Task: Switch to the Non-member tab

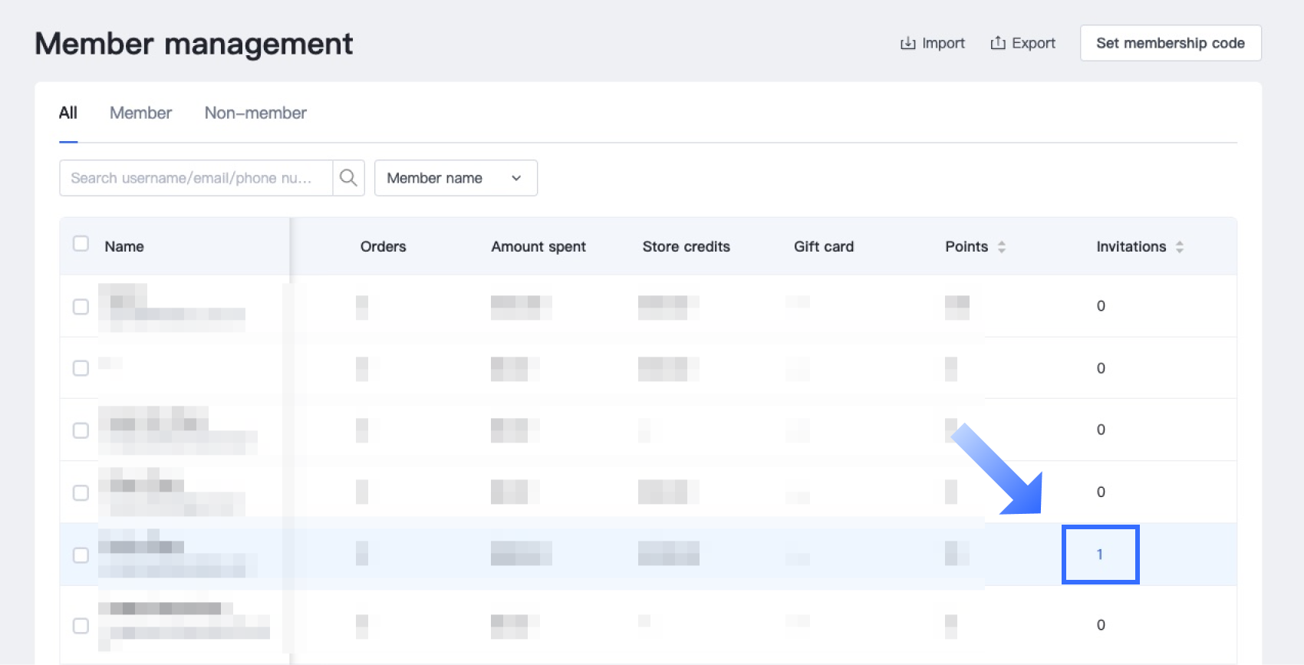Action: 255,114
